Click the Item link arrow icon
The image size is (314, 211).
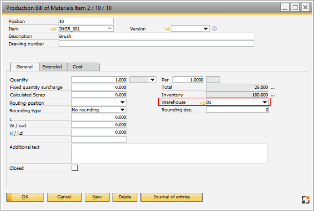[53, 29]
